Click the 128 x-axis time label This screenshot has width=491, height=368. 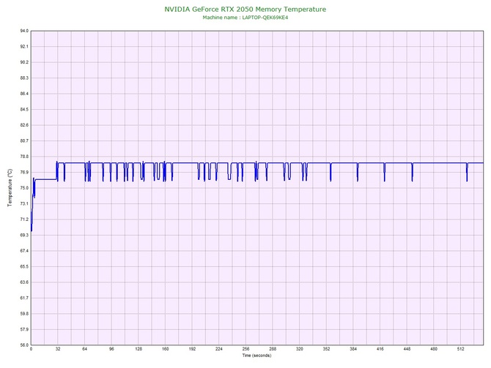click(x=139, y=349)
